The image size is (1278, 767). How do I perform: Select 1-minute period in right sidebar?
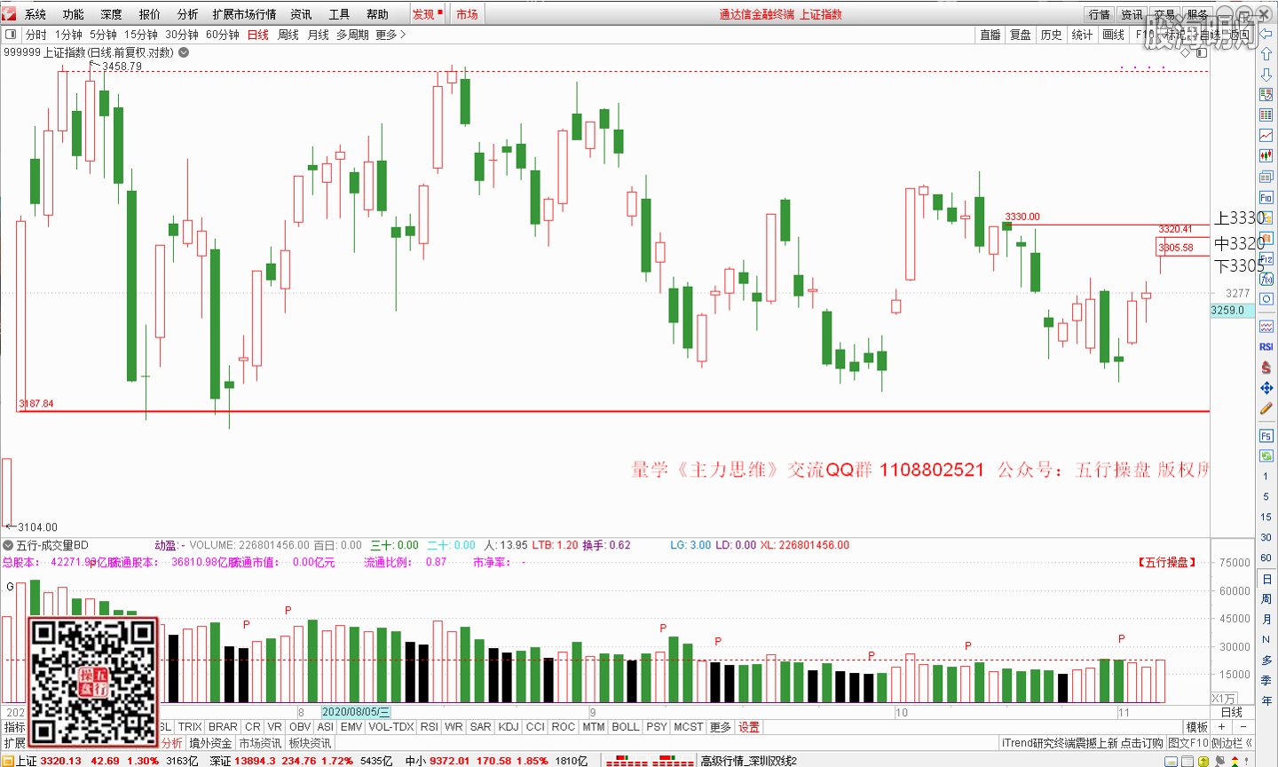1266,477
